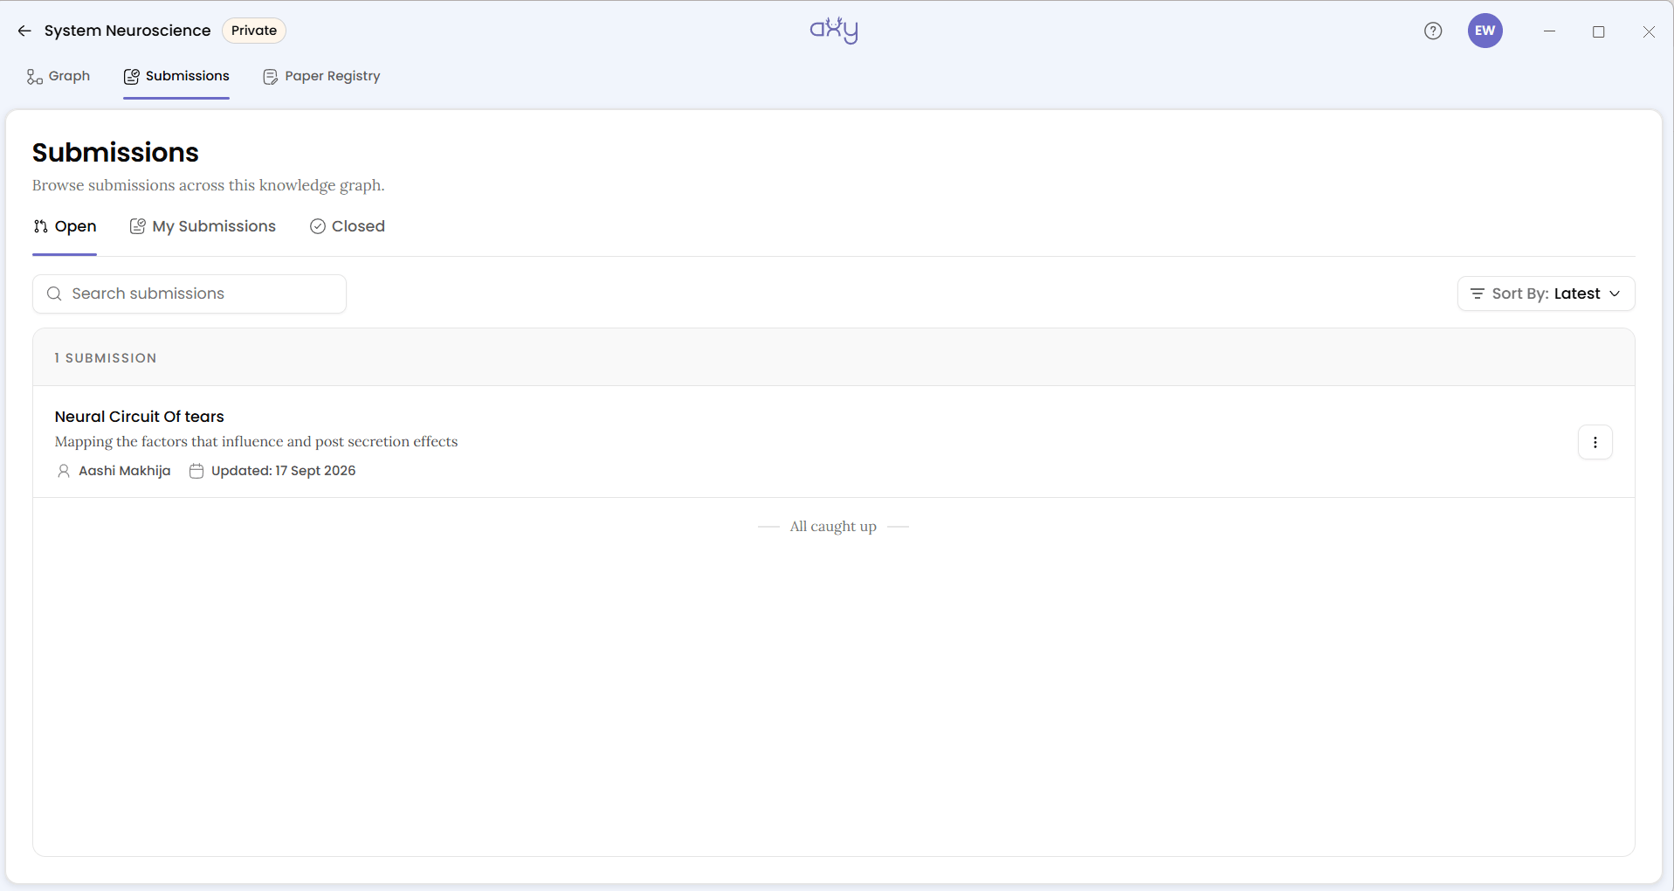Screen dimensions: 1674x891
Task: Click the 1 SUBMISSION count header
Action: click(106, 358)
